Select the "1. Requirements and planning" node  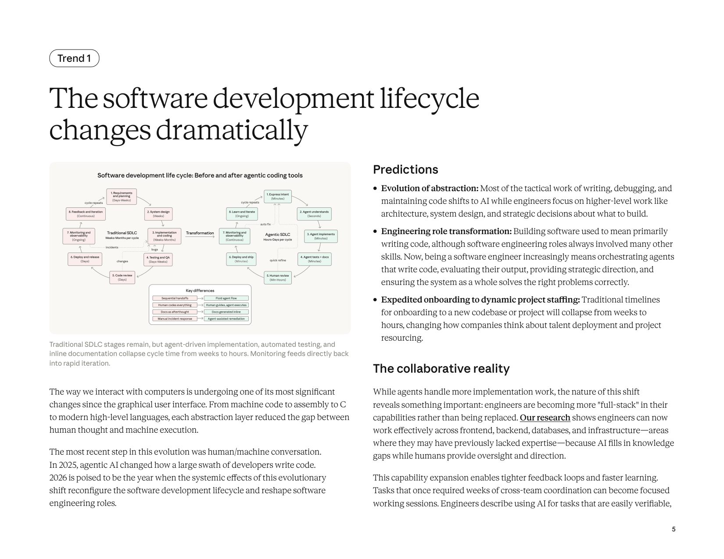(122, 196)
